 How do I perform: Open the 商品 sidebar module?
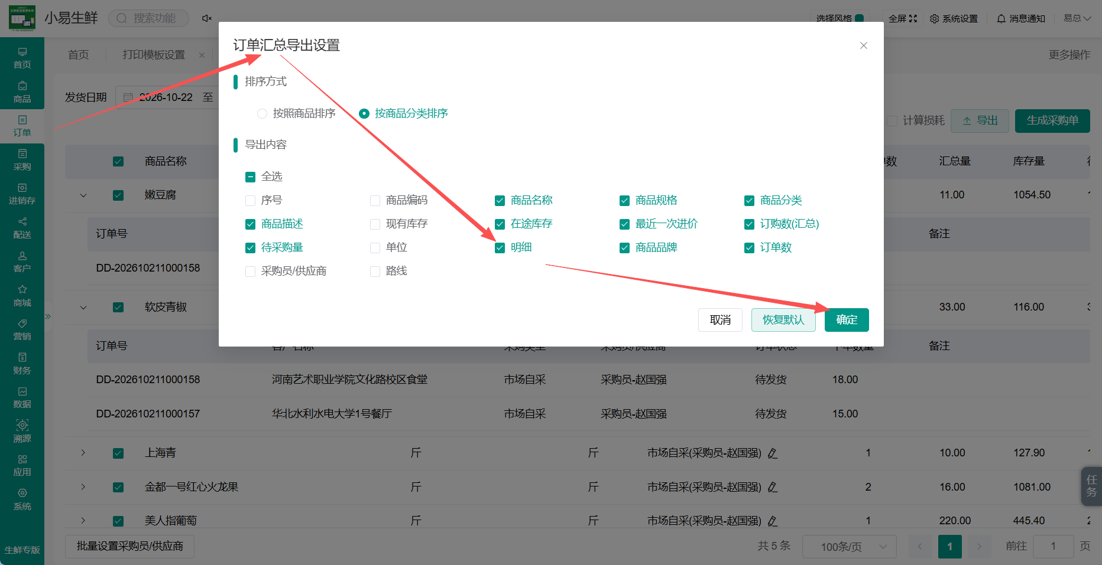click(x=22, y=92)
